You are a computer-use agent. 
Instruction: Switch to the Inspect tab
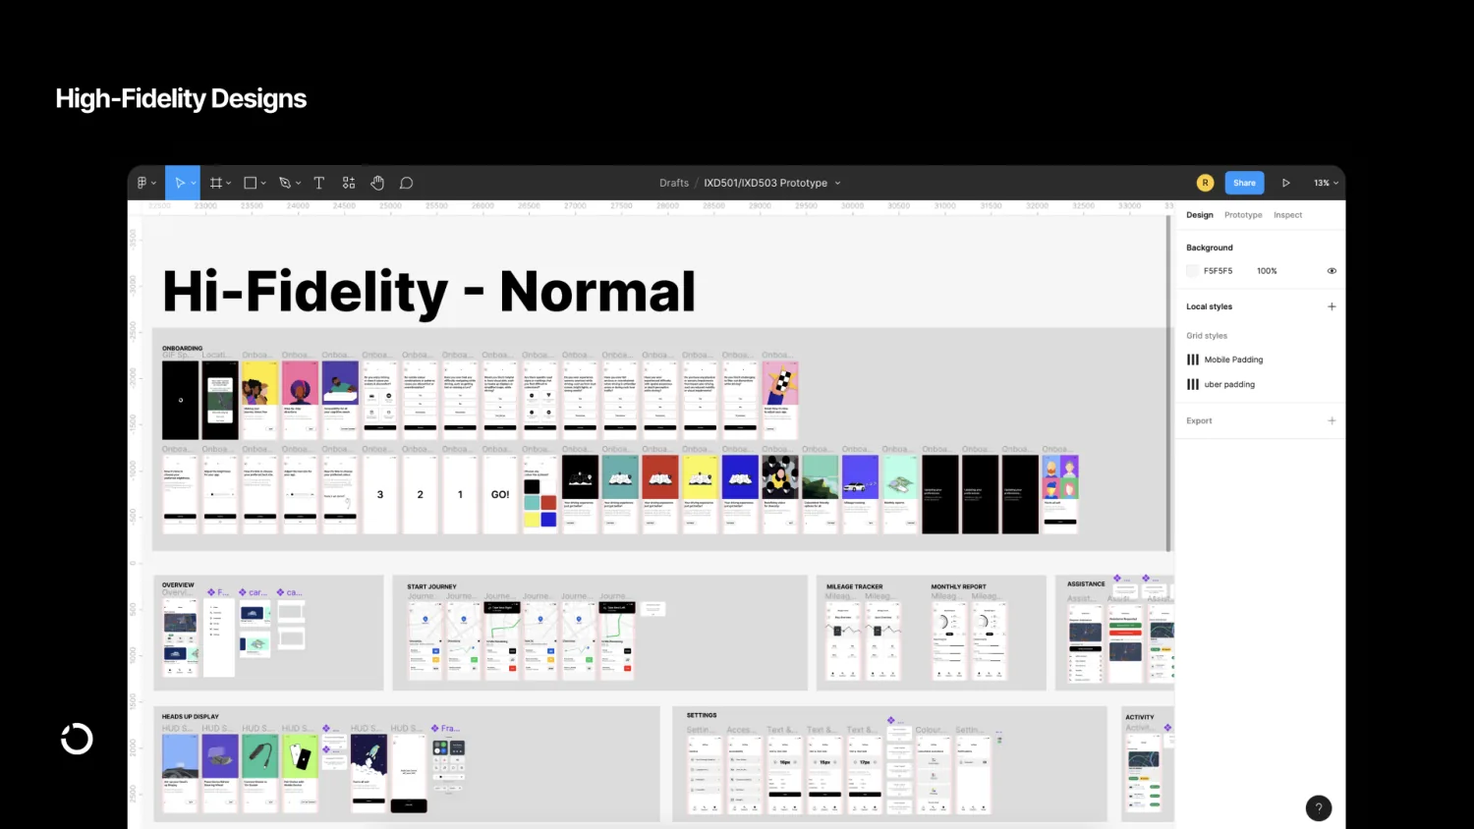pyautogui.click(x=1287, y=215)
